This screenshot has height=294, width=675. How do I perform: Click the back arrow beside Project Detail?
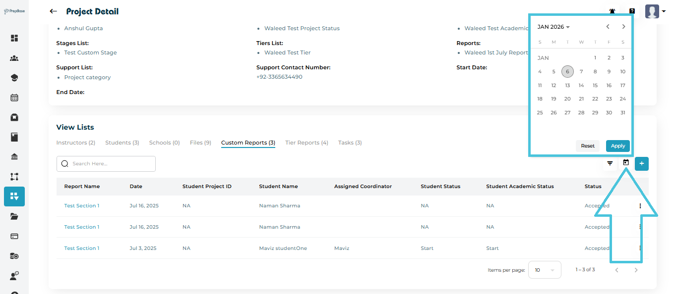coord(54,11)
